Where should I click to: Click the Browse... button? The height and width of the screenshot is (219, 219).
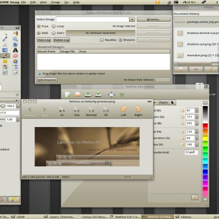tap(154, 19)
